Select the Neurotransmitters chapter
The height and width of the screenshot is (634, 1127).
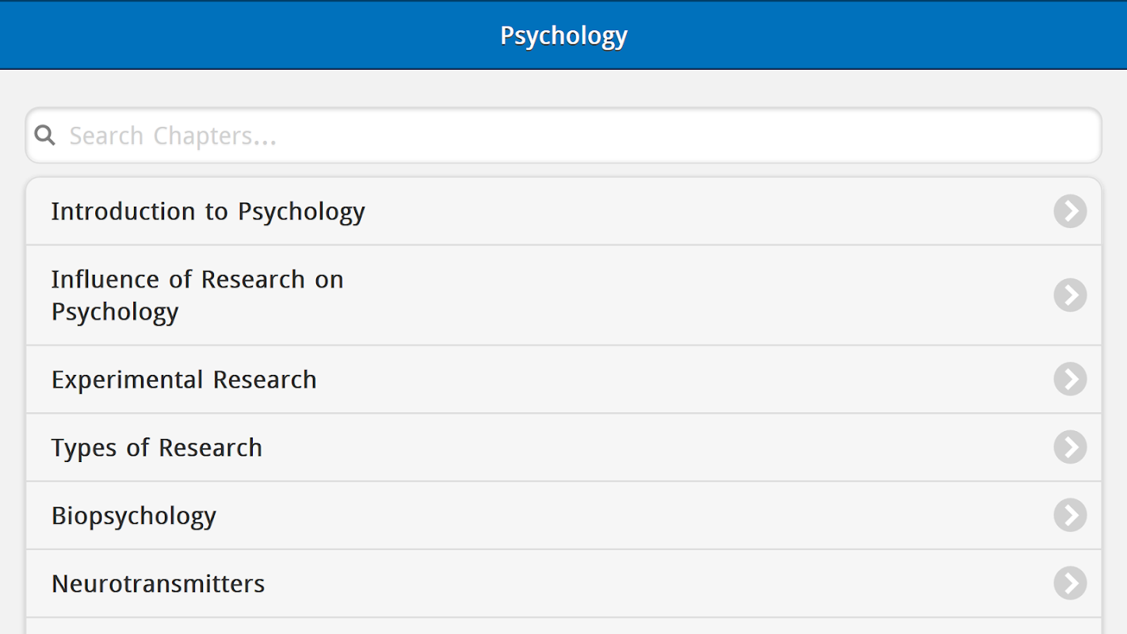point(159,584)
